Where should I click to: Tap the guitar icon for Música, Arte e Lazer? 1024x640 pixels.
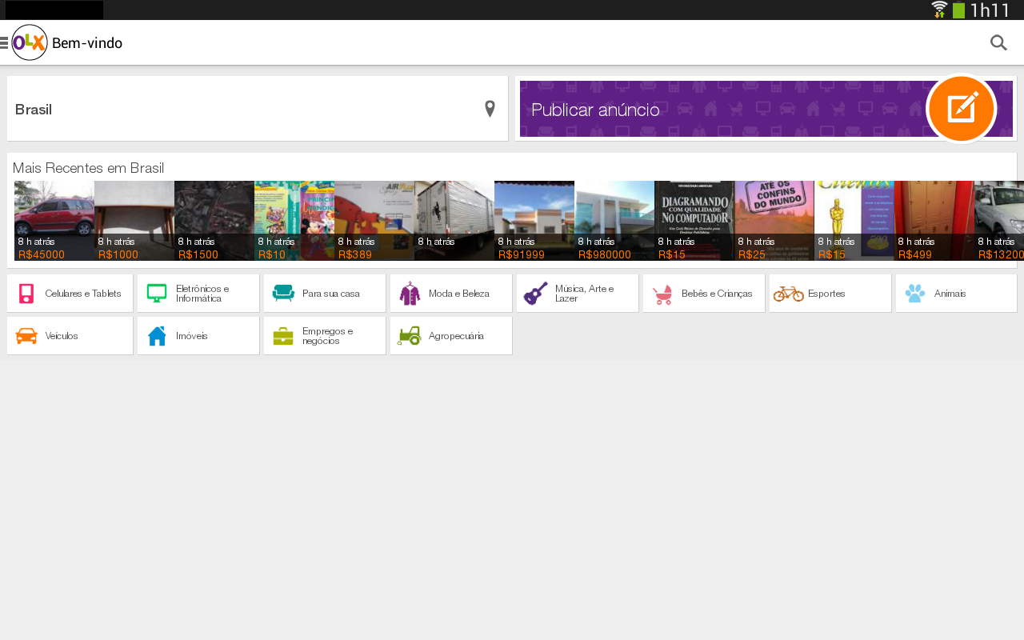point(536,294)
